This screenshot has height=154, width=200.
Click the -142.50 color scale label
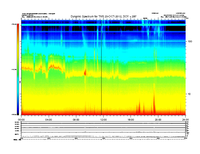14,69
